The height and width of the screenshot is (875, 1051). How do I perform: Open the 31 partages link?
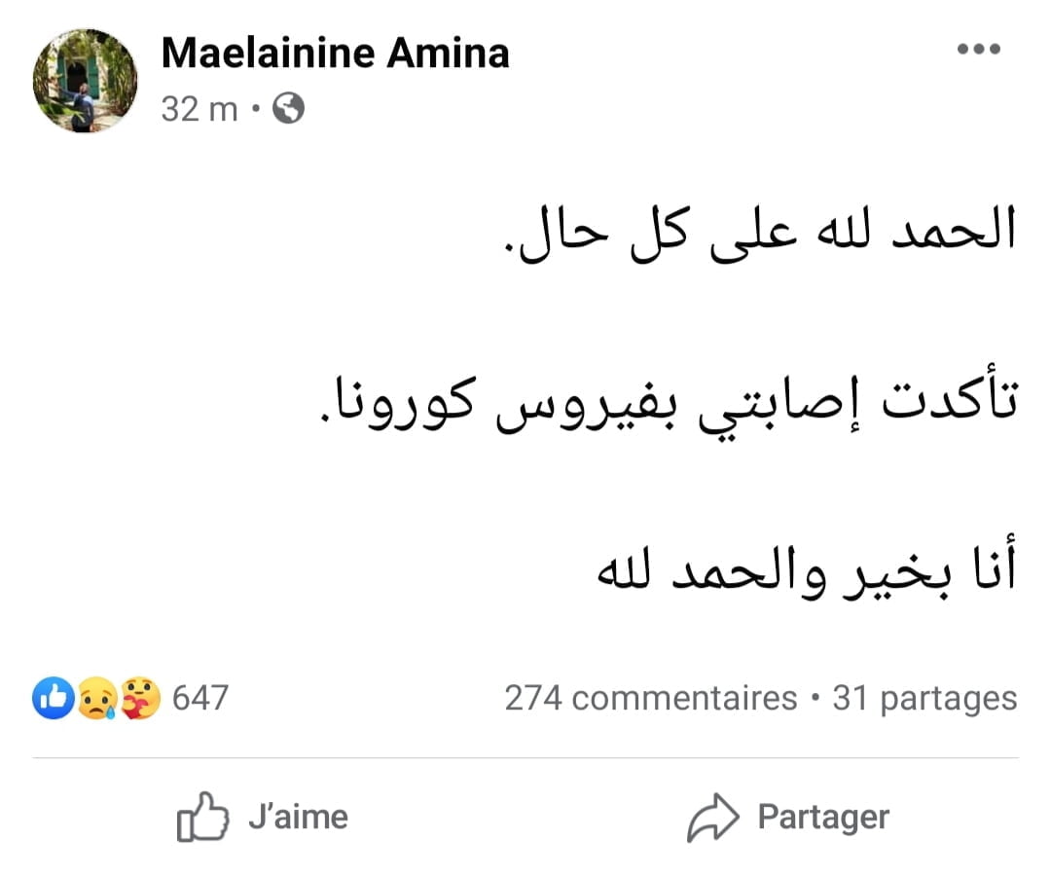coord(924,698)
